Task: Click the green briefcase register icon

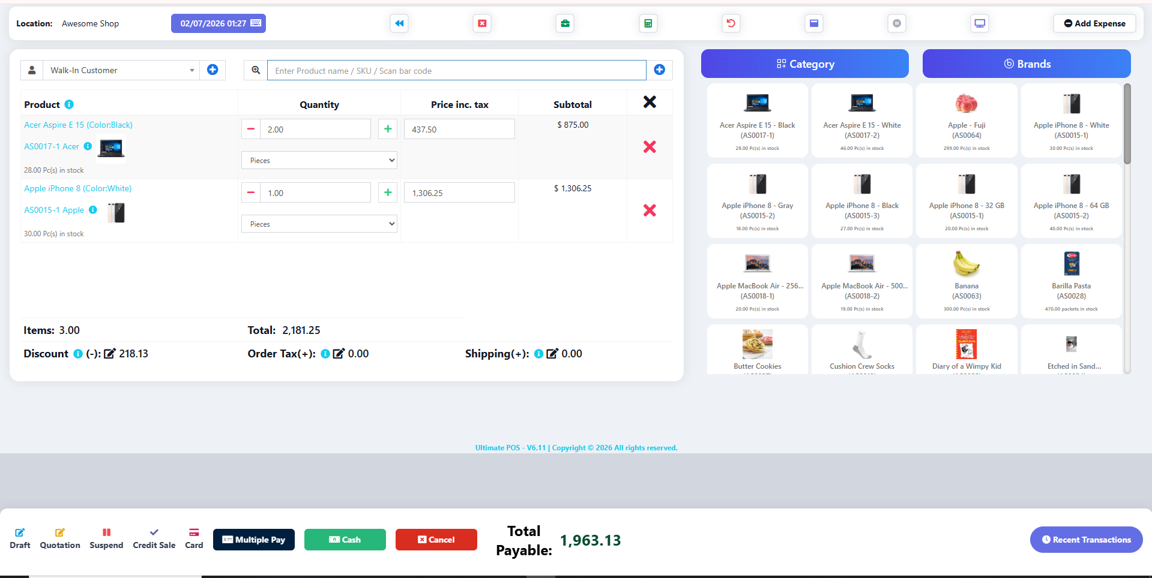Action: [564, 23]
